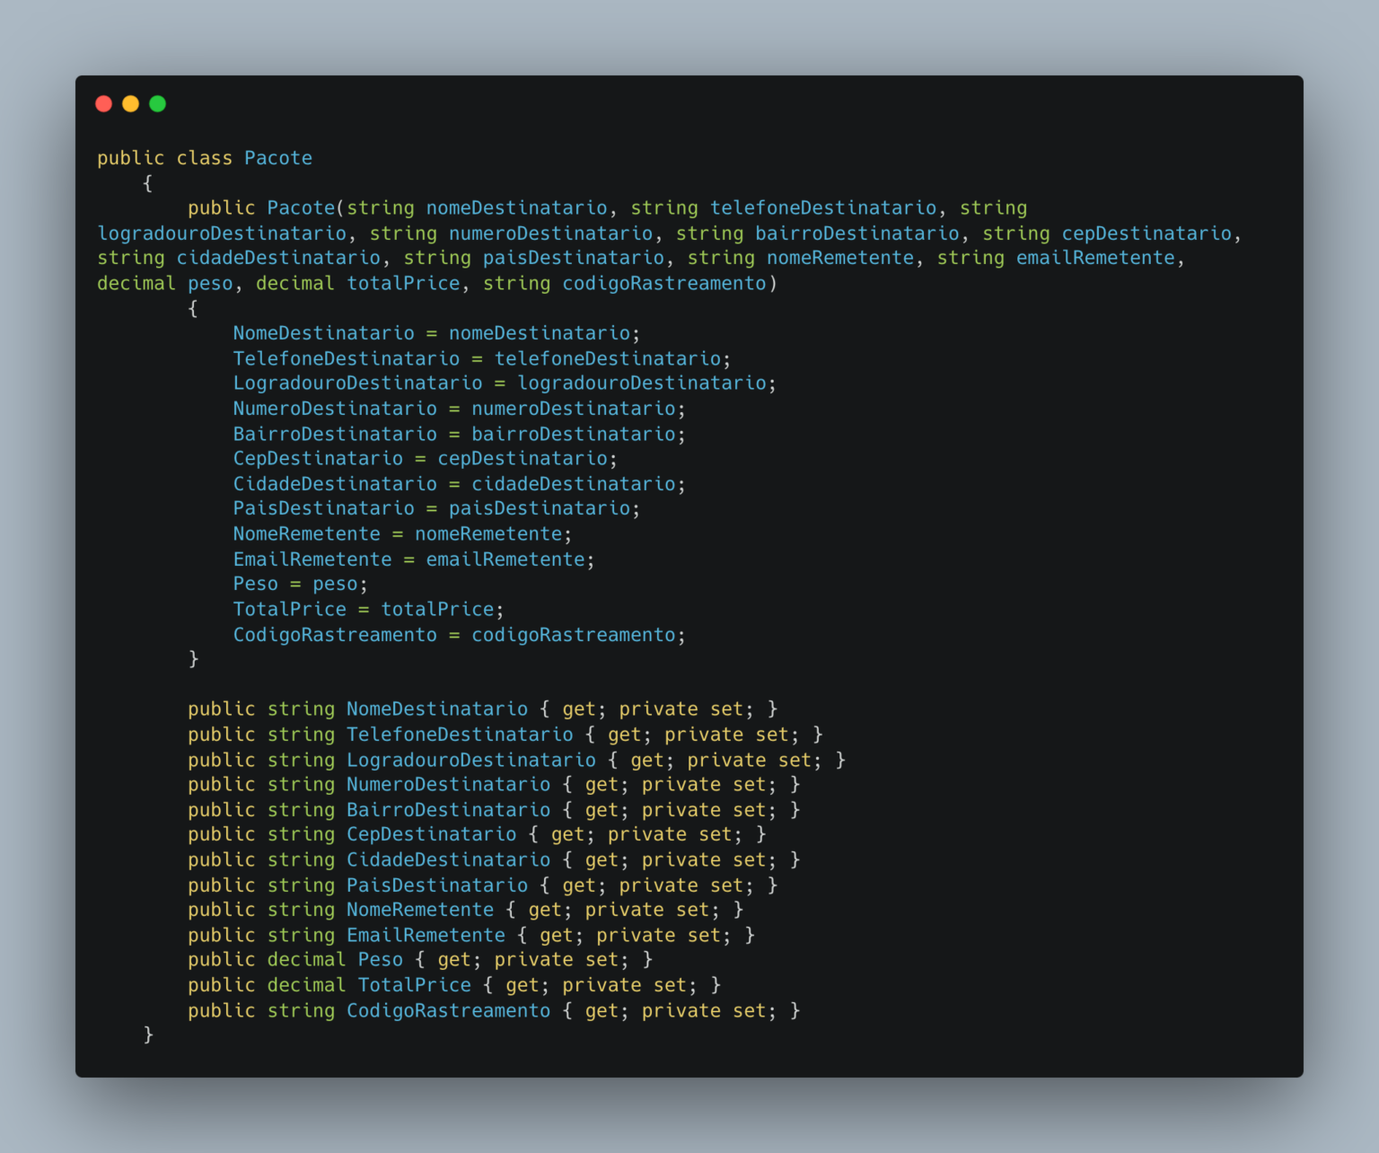1379x1153 pixels.
Task: Select the TotalPrice property declaration
Action: pos(415,984)
